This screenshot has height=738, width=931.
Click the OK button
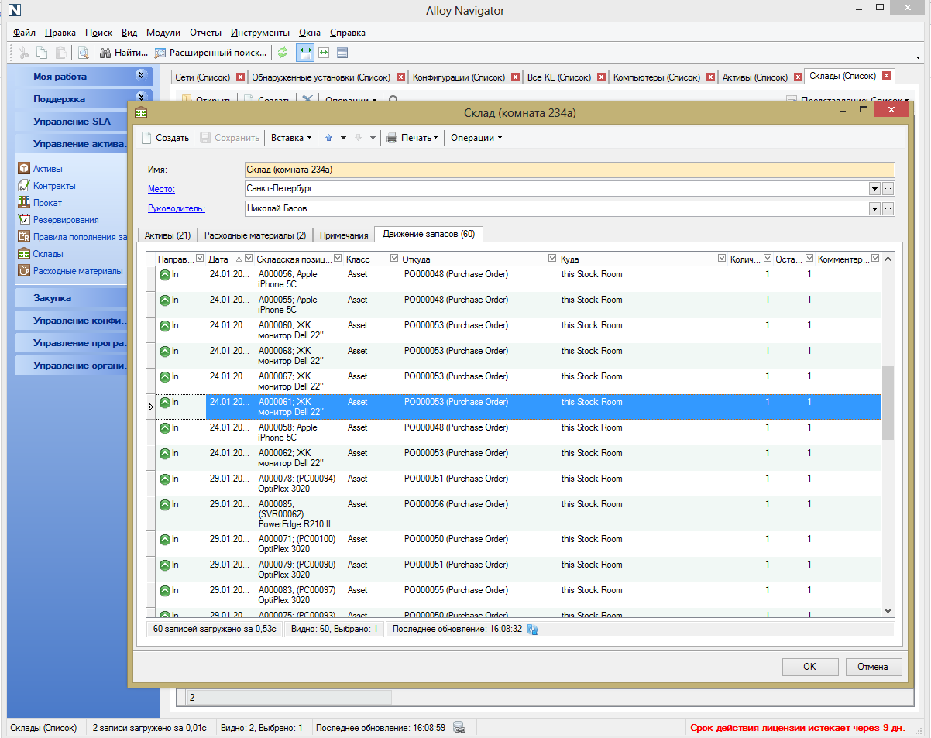pos(810,667)
